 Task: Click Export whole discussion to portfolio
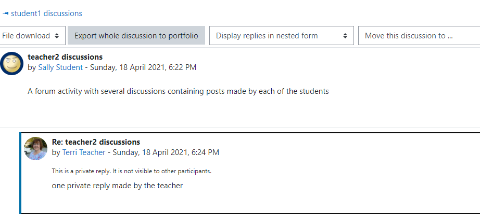point(136,36)
